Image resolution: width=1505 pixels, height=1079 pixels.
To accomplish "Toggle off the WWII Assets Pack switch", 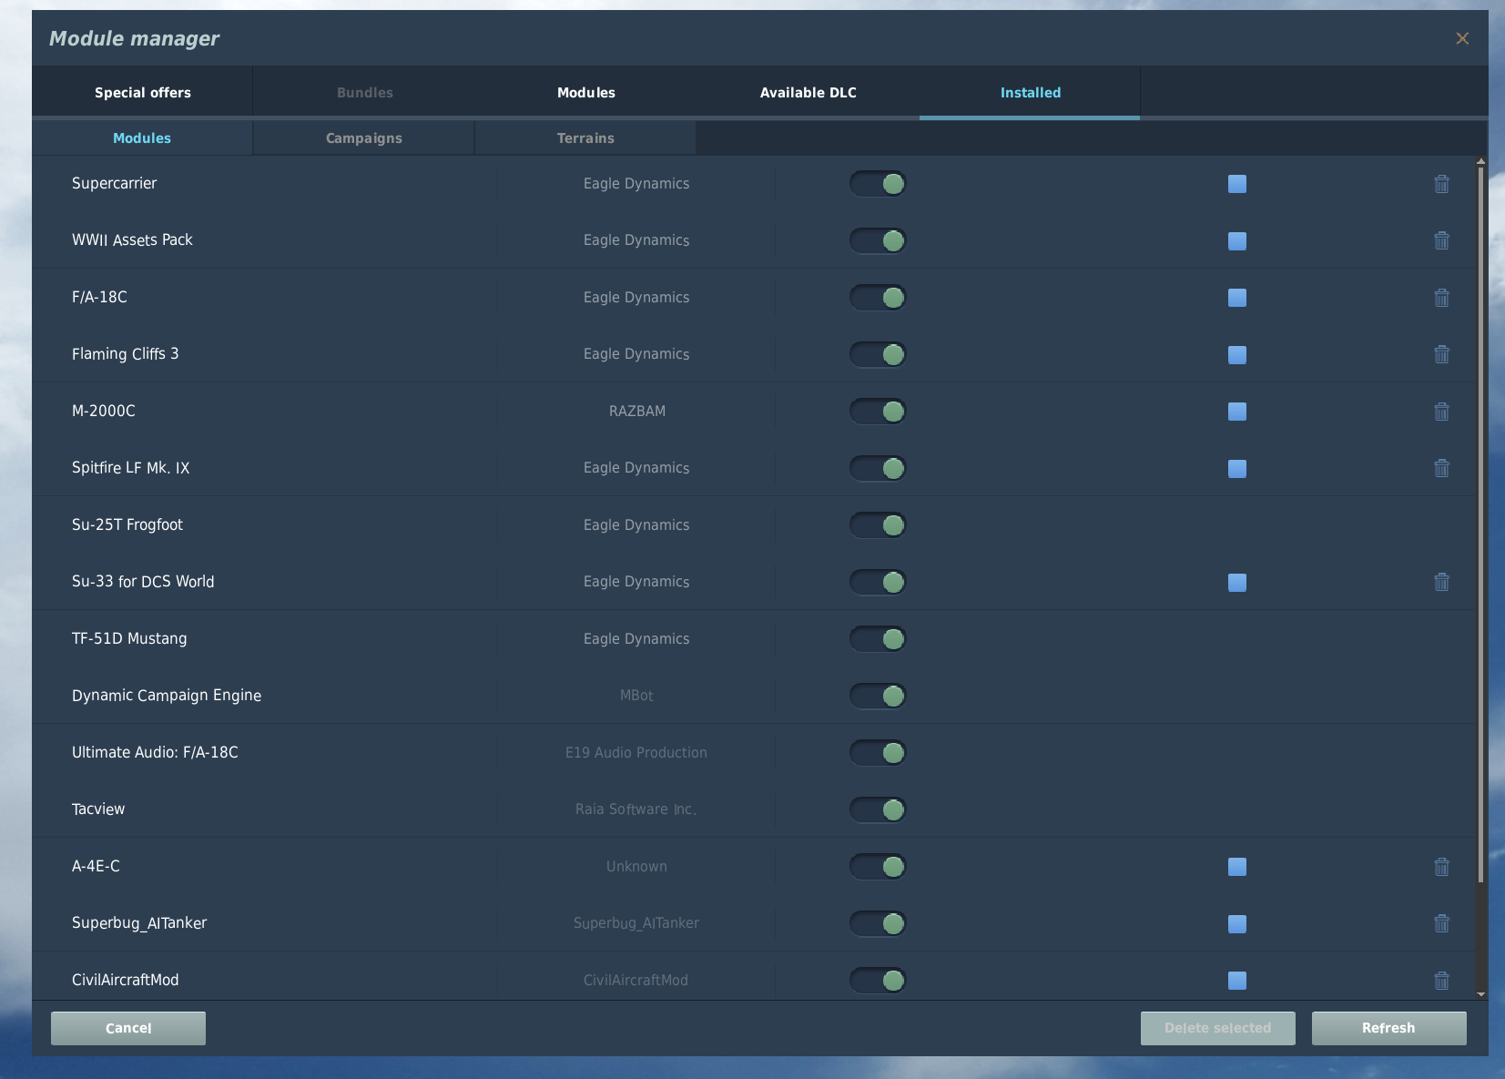I will (x=878, y=240).
